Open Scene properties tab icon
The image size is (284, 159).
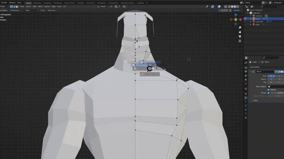pyautogui.click(x=246, y=79)
